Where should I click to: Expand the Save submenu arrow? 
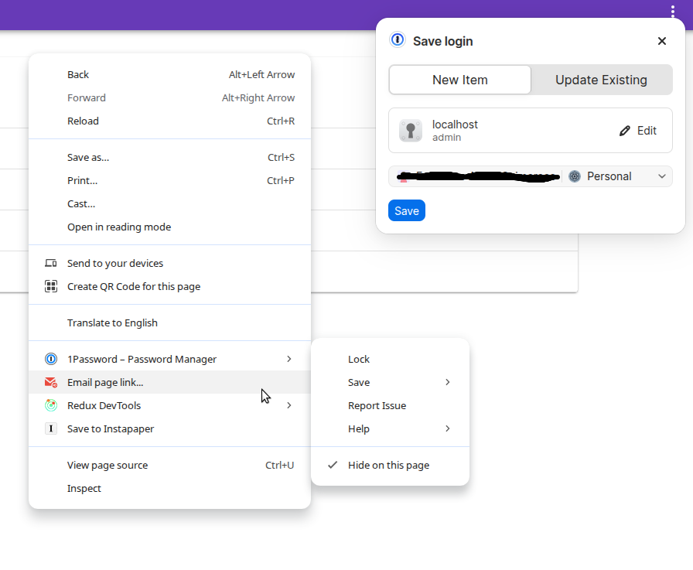pyautogui.click(x=447, y=382)
